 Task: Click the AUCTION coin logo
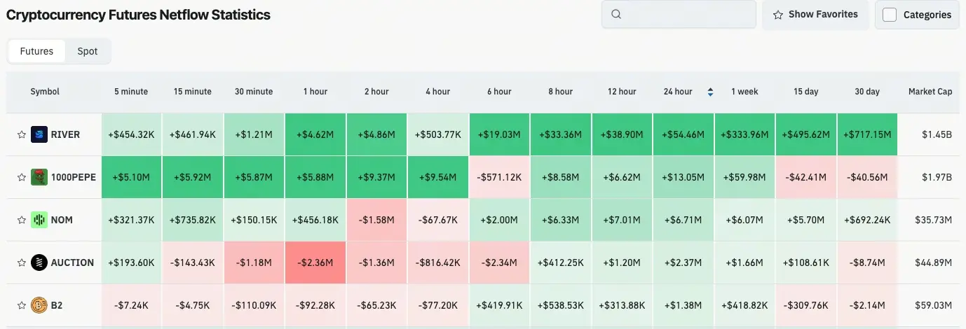[39, 262]
